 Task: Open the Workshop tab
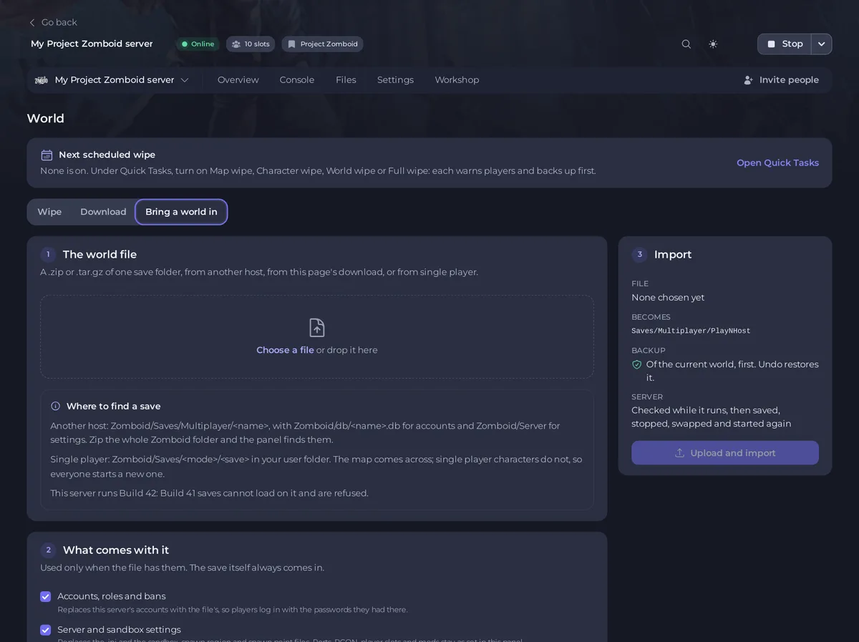click(457, 80)
